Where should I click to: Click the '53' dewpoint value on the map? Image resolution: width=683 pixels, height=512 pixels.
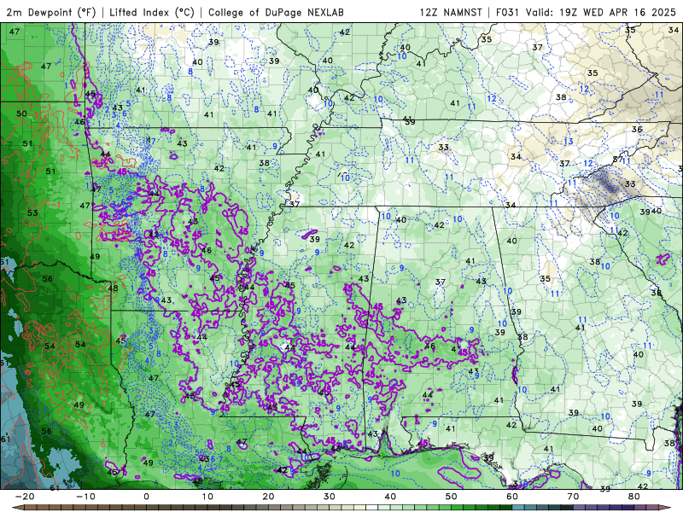tap(32, 212)
